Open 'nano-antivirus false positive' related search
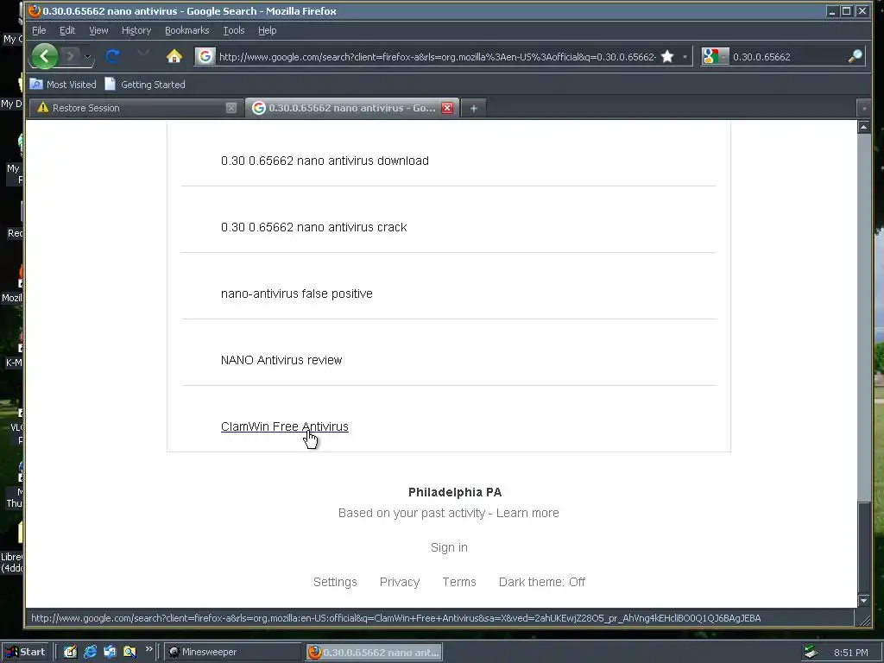 pyautogui.click(x=297, y=294)
